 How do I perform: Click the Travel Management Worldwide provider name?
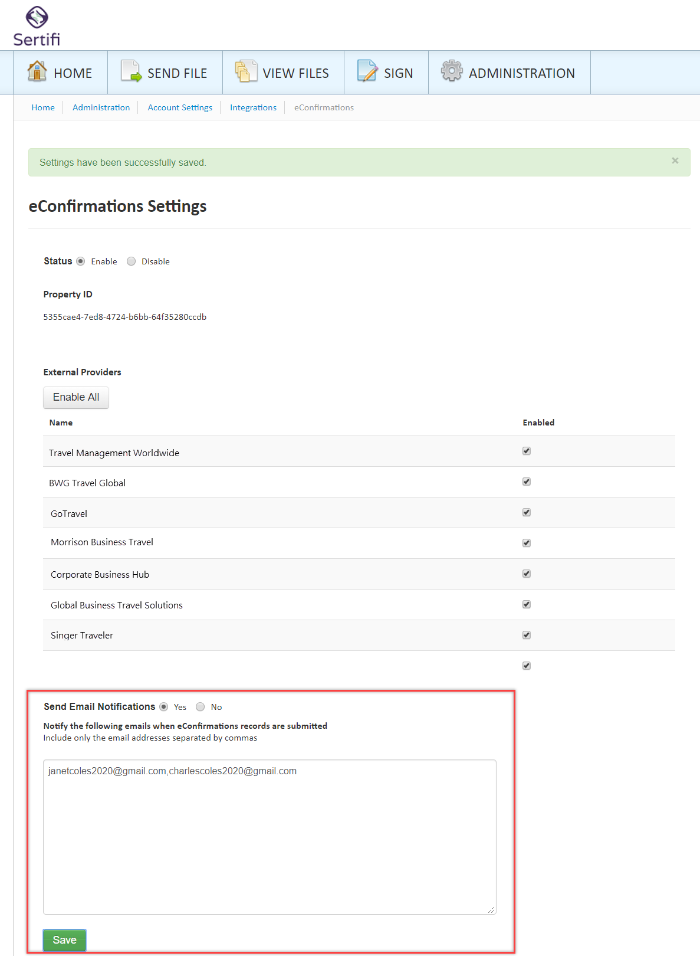[x=114, y=453]
